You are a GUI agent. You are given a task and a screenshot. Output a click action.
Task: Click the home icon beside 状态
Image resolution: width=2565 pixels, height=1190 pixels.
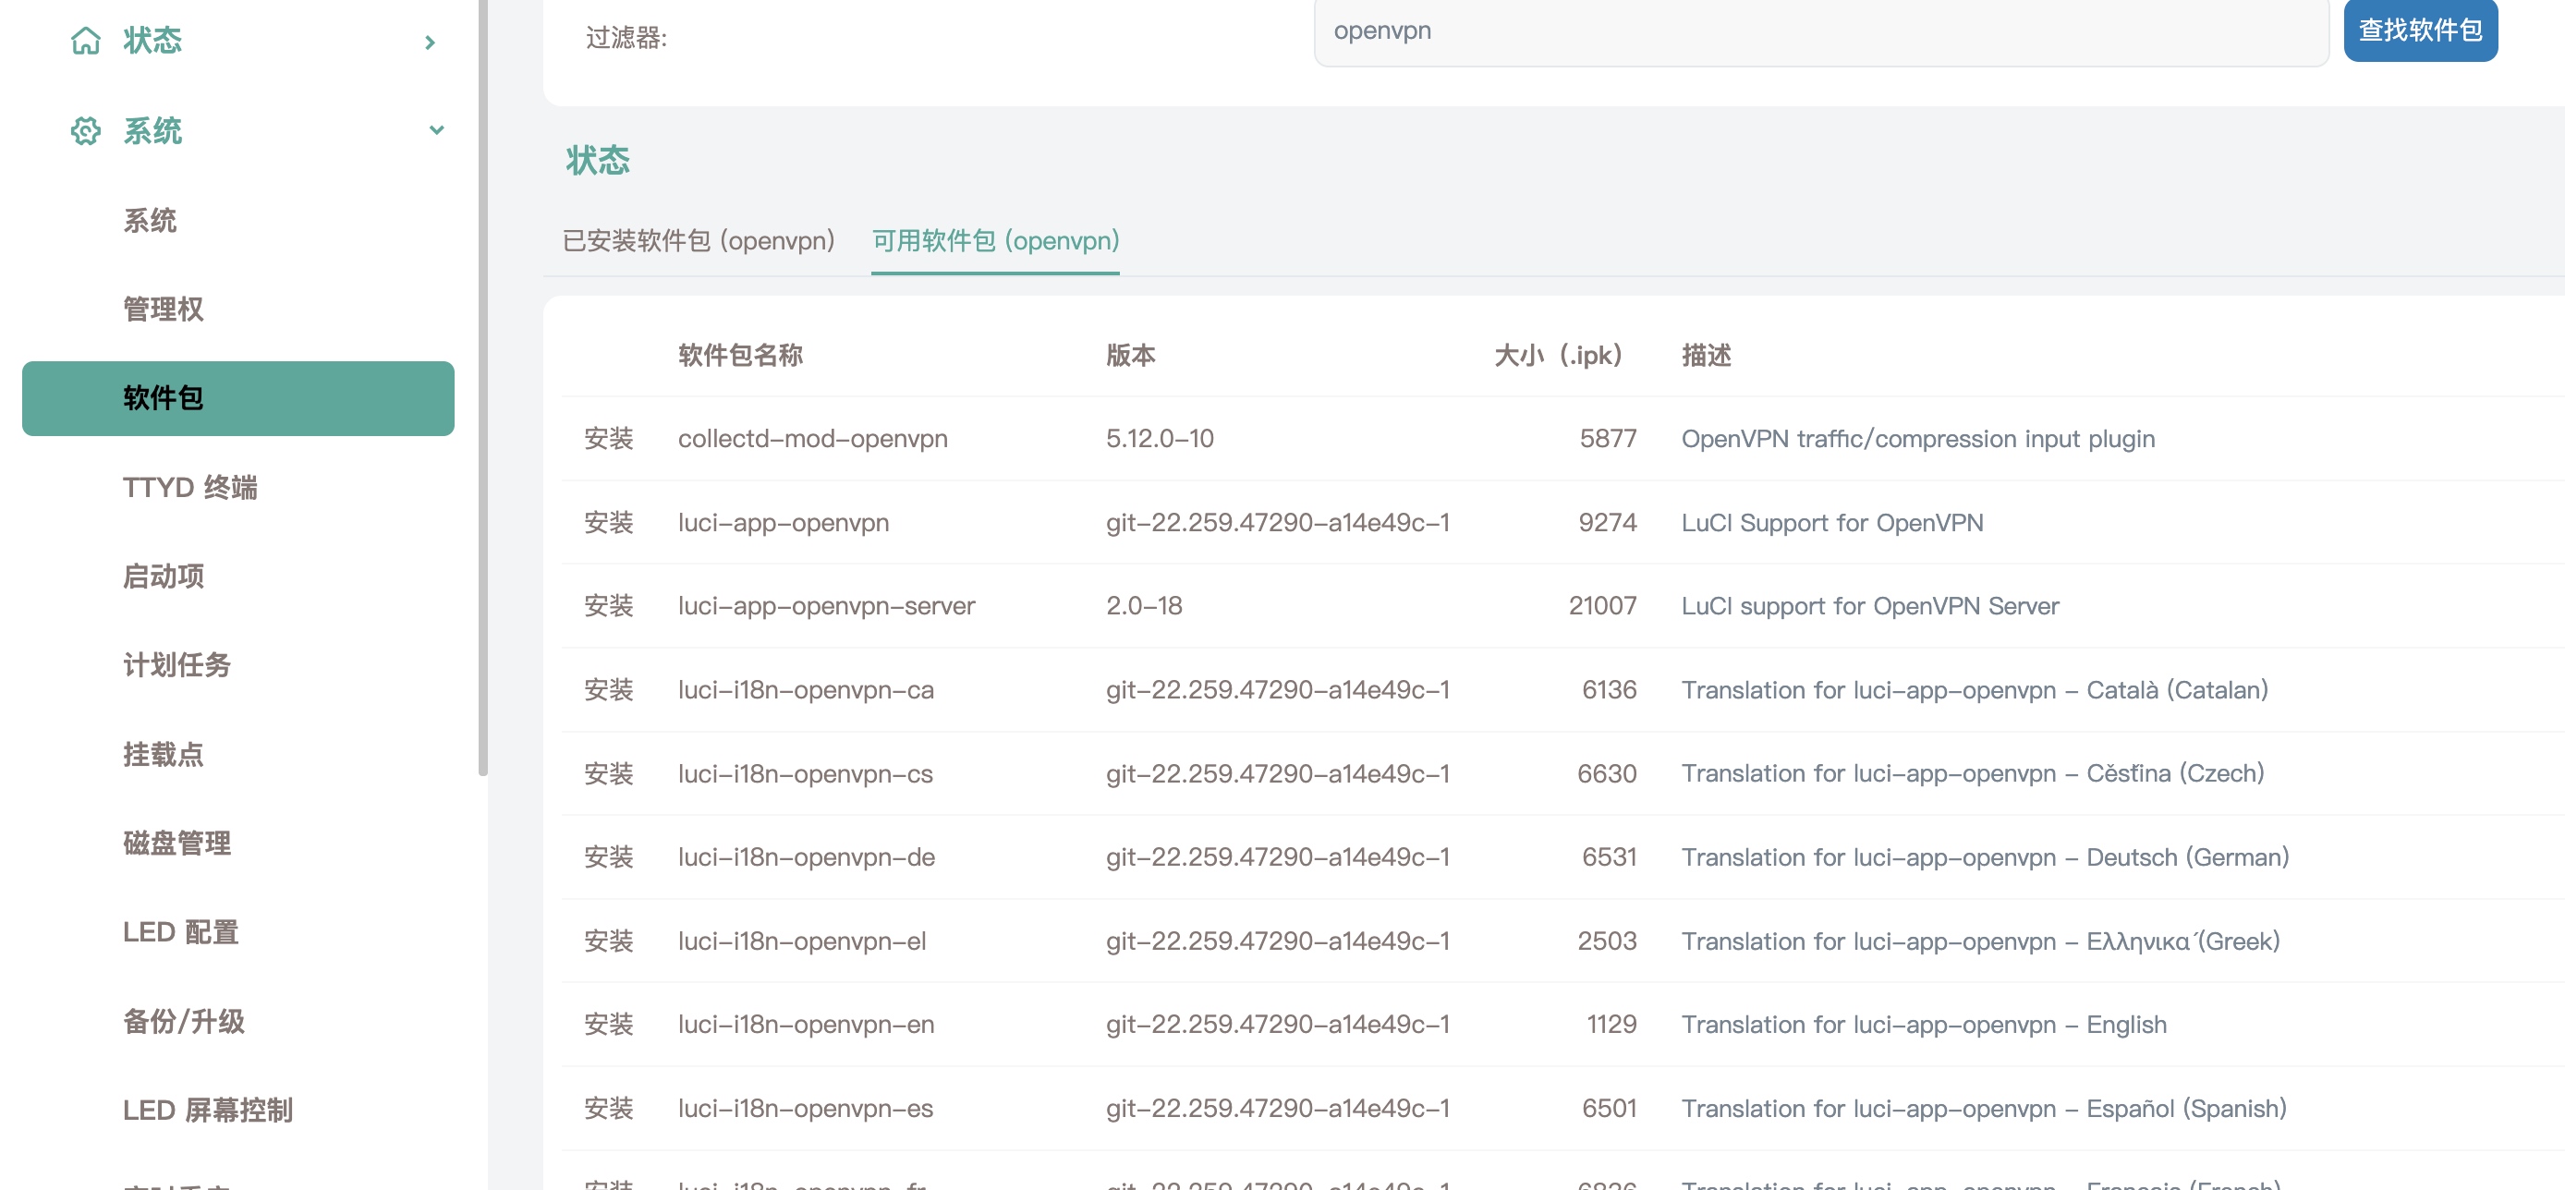point(86,41)
